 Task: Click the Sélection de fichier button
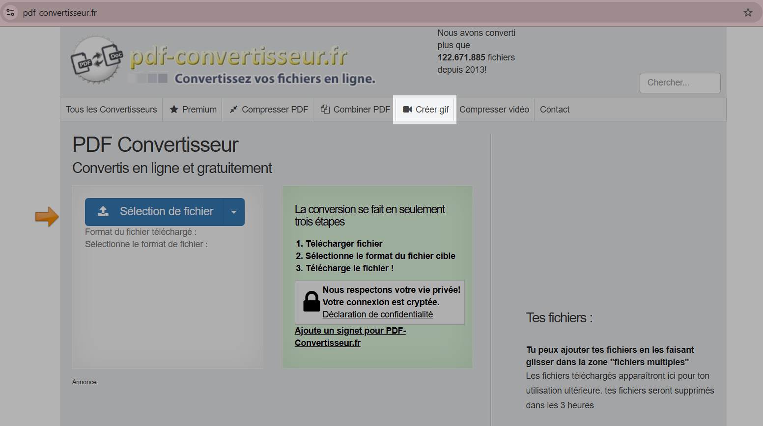click(154, 212)
